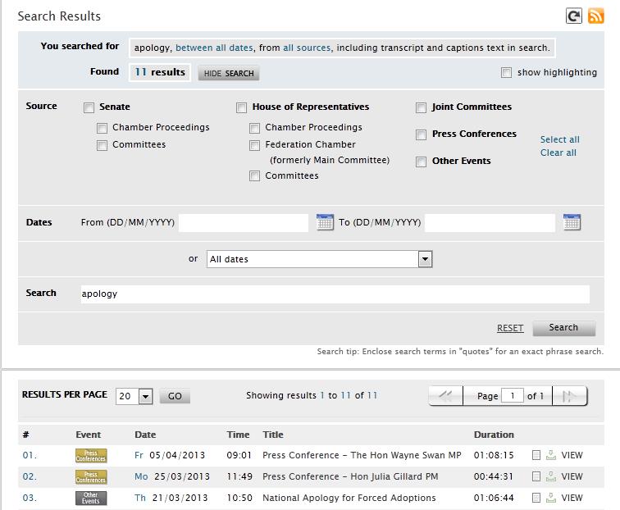Viewport: 620px width, 510px height.
Task: Click the download icon for the Julia Gillard result
Action: [551, 476]
